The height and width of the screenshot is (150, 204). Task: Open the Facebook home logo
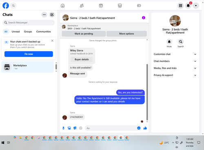[x=6, y=6]
